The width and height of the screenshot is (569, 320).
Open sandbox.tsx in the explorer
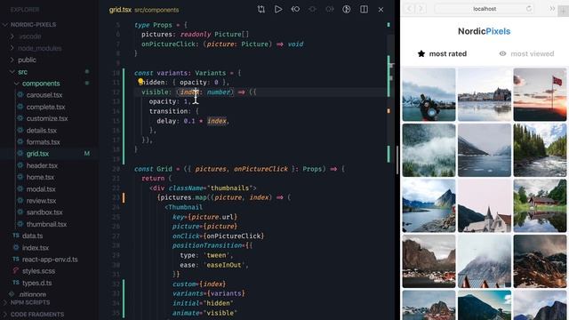[44, 212]
